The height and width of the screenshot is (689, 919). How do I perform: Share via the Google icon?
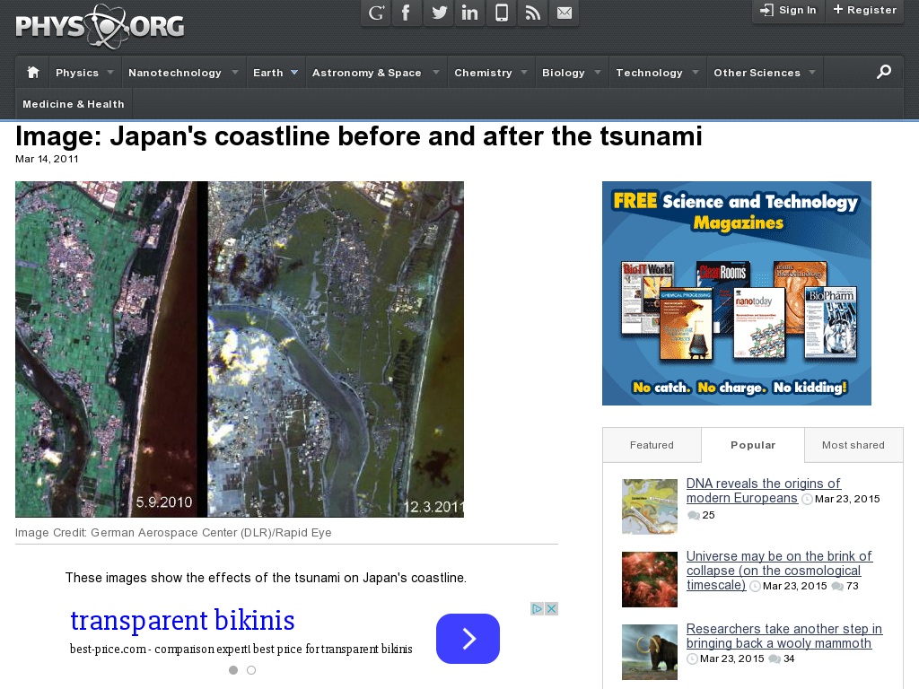coord(376,13)
